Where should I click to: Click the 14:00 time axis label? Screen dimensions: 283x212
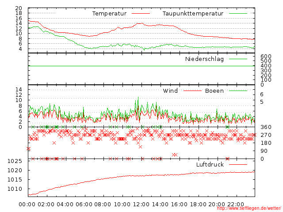tap(160, 204)
